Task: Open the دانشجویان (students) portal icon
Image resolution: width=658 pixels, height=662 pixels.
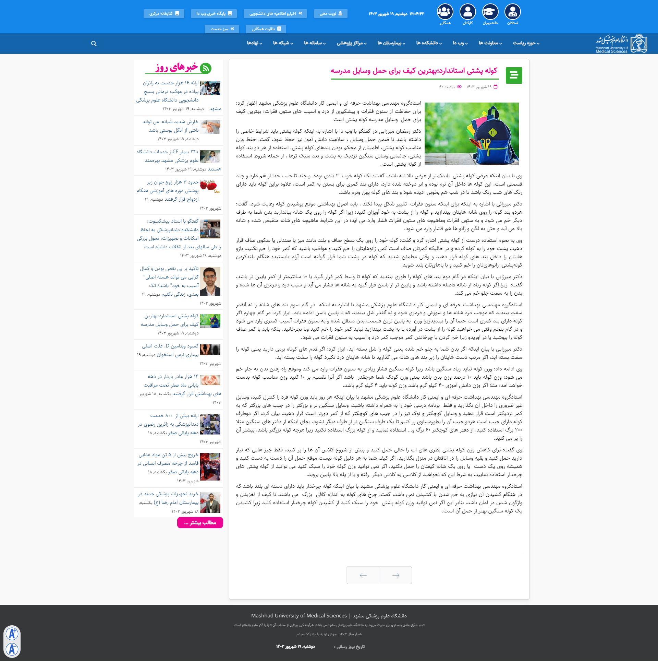Action: click(490, 12)
